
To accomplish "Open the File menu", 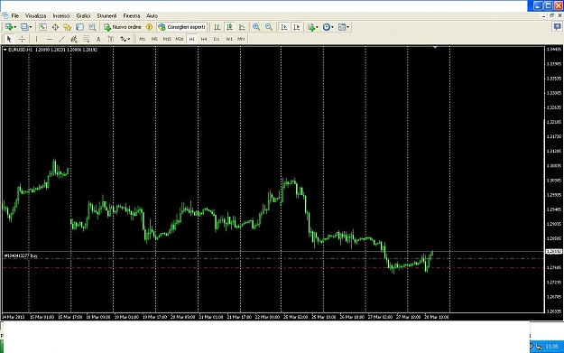I will click(15, 16).
